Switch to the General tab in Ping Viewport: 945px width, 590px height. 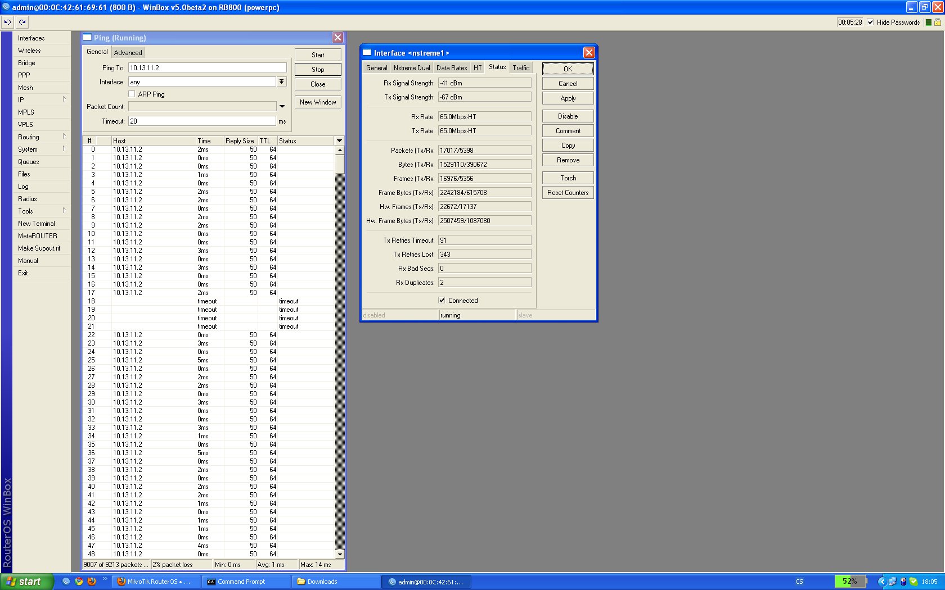97,52
